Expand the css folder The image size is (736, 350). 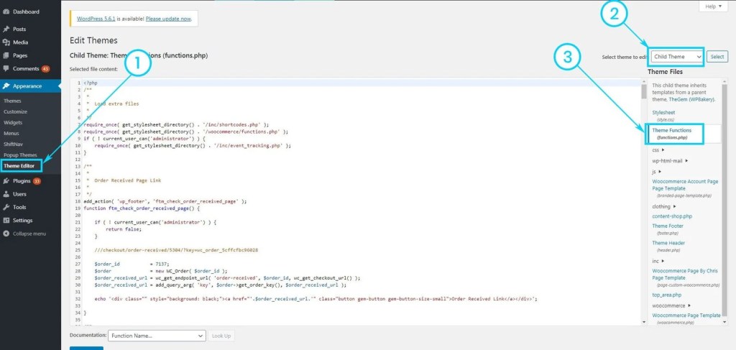[658, 150]
